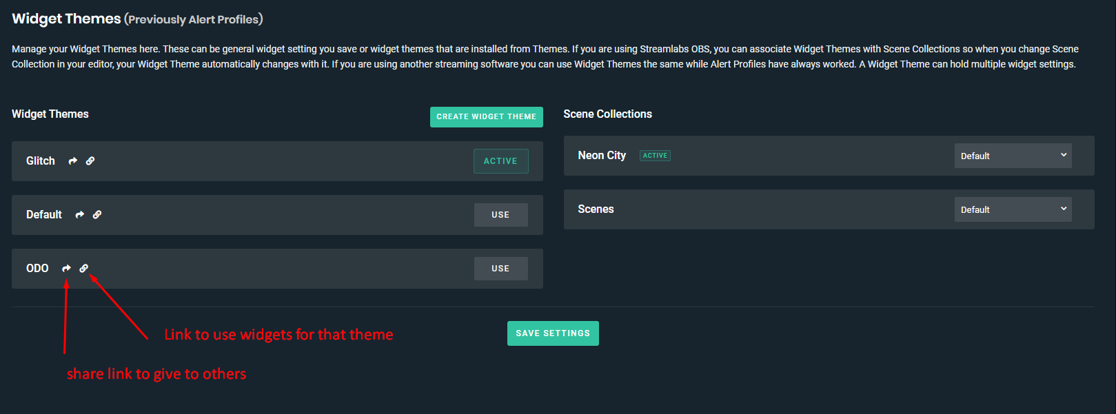Click the share arrow icon for Glitch theme

tap(72, 161)
